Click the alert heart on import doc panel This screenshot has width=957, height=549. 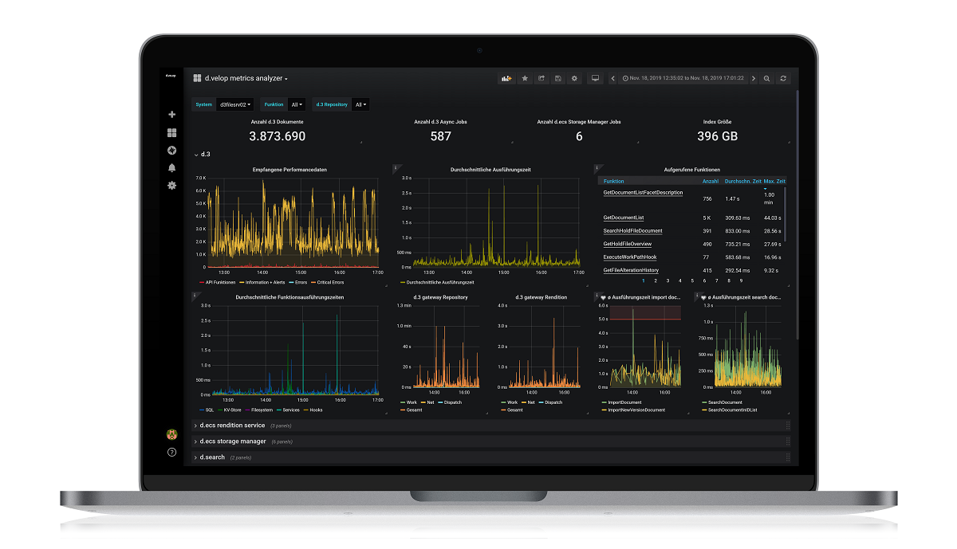(x=603, y=297)
